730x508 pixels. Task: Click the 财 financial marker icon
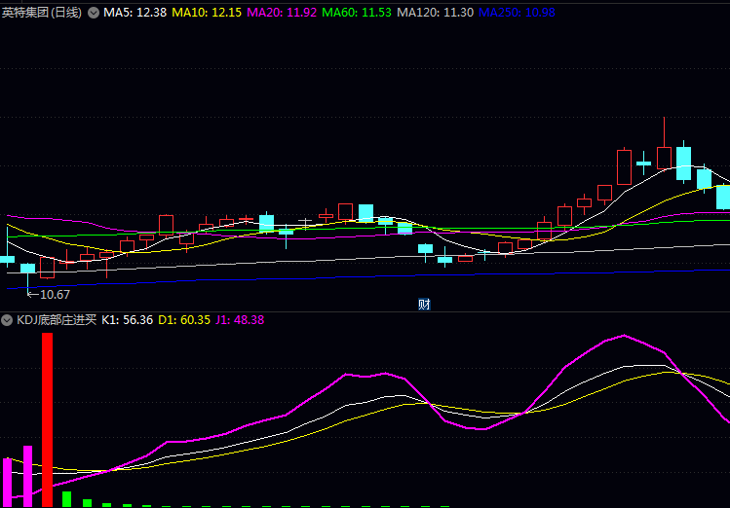coord(424,304)
